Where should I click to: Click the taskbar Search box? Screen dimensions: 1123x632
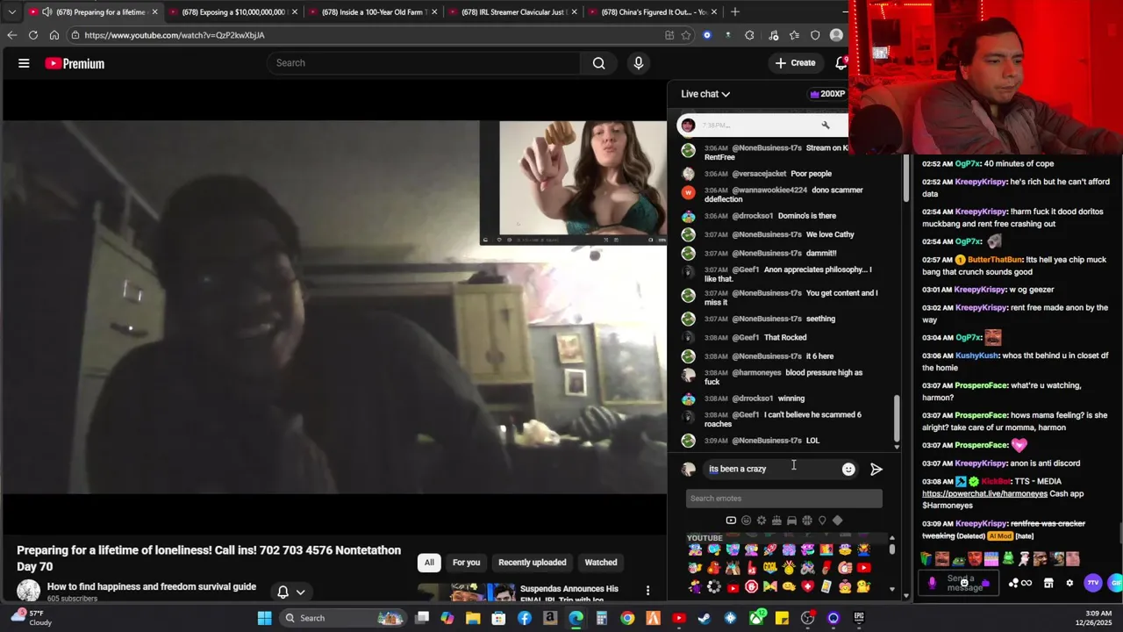344,618
